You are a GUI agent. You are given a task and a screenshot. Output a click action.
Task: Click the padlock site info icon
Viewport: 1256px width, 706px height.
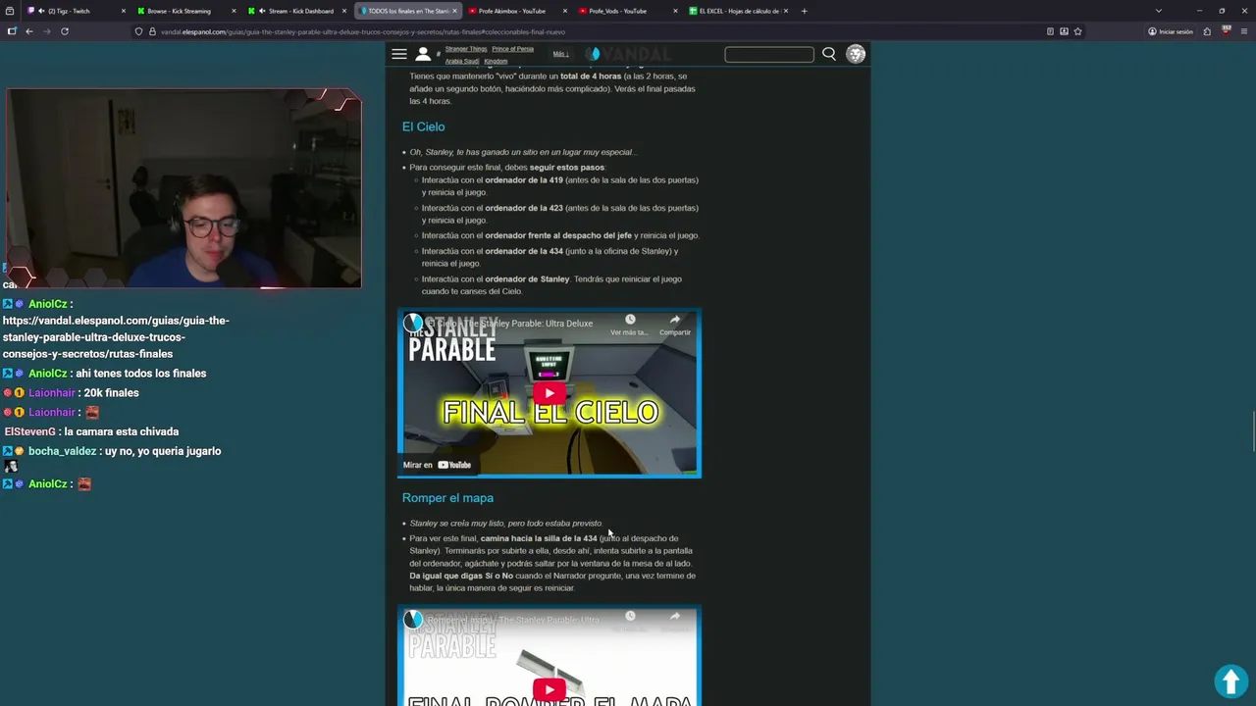(x=152, y=31)
